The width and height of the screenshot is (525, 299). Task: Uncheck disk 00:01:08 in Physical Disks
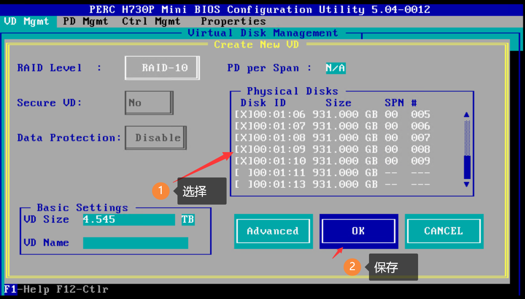pos(243,138)
